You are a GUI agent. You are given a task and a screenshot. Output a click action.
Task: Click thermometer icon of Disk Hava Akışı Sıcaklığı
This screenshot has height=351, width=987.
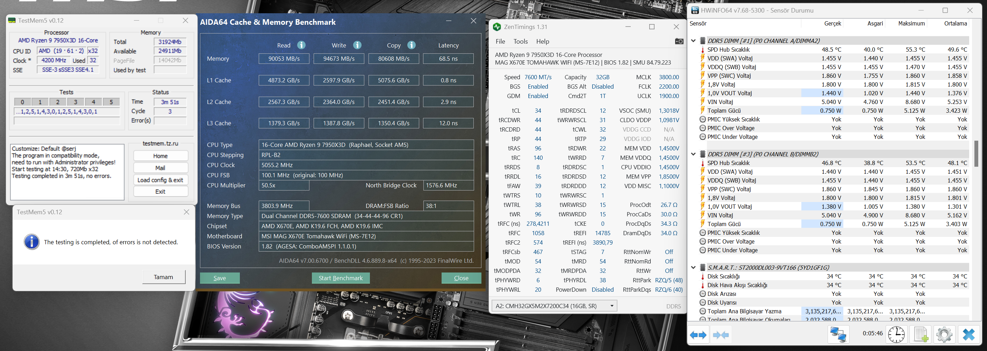click(x=703, y=285)
